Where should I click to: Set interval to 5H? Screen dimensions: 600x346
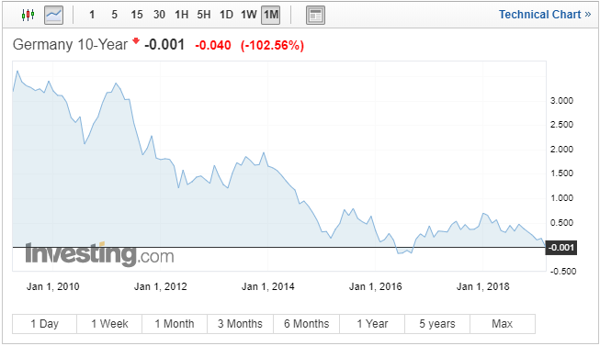click(204, 15)
